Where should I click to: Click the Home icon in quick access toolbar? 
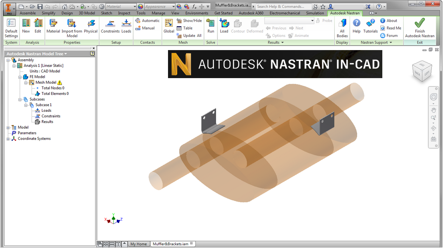[x=65, y=6]
